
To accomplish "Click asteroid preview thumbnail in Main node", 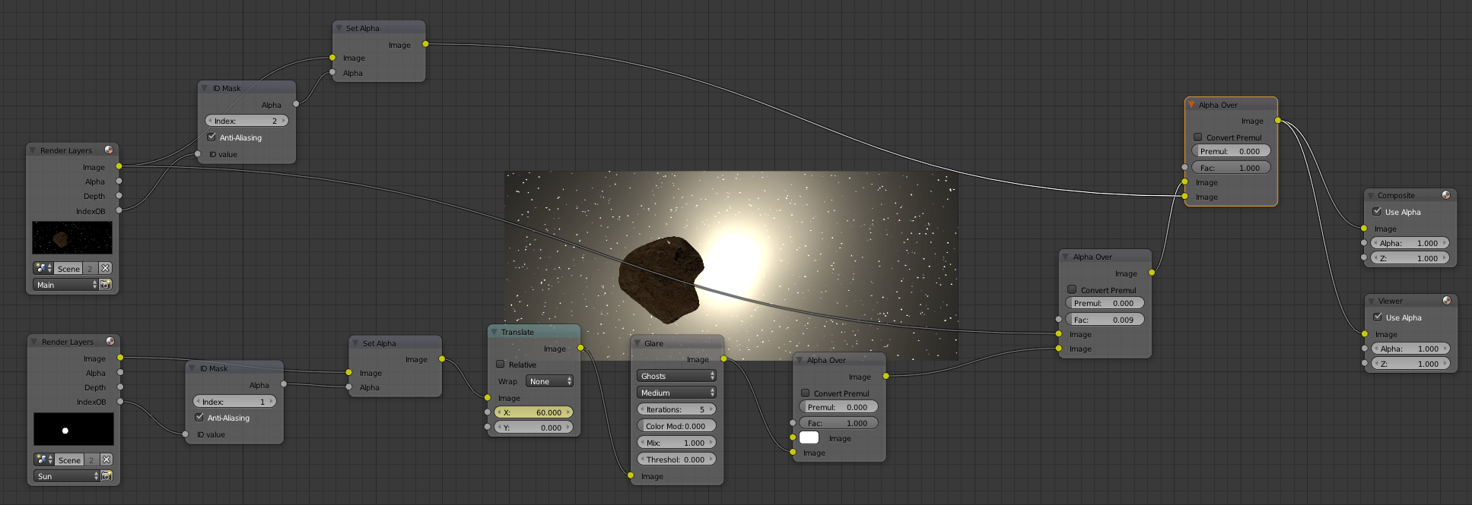I will pos(72,238).
